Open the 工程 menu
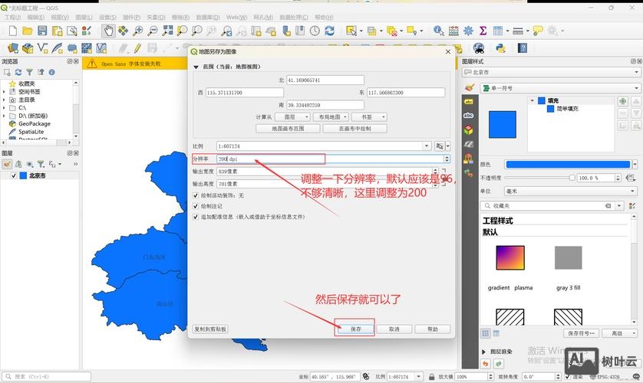643x383 pixels. [x=13, y=17]
